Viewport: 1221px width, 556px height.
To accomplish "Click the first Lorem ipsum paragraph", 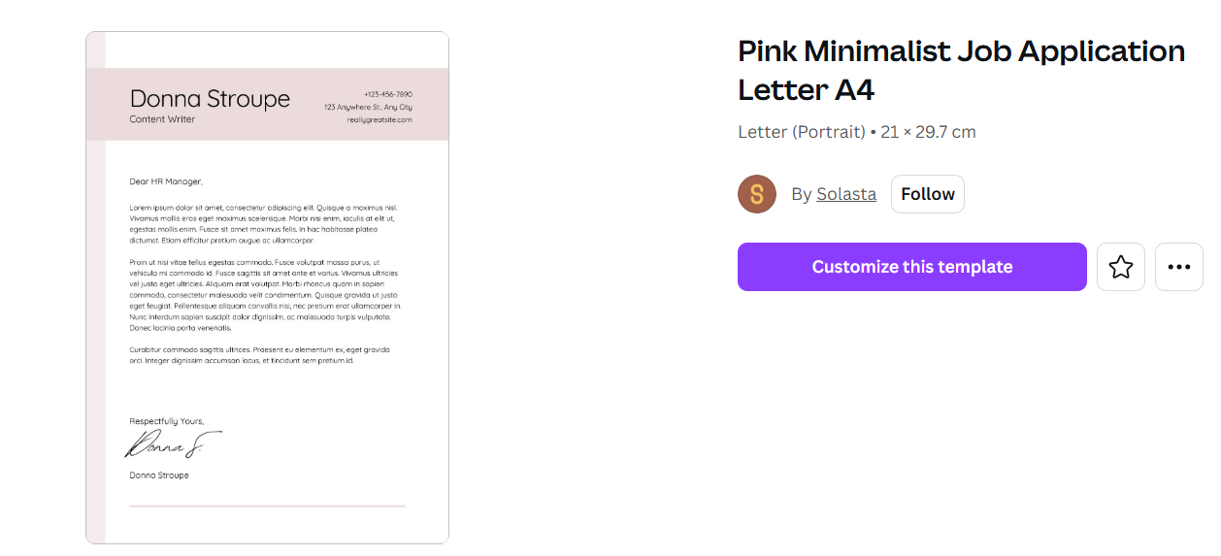I will (x=264, y=223).
